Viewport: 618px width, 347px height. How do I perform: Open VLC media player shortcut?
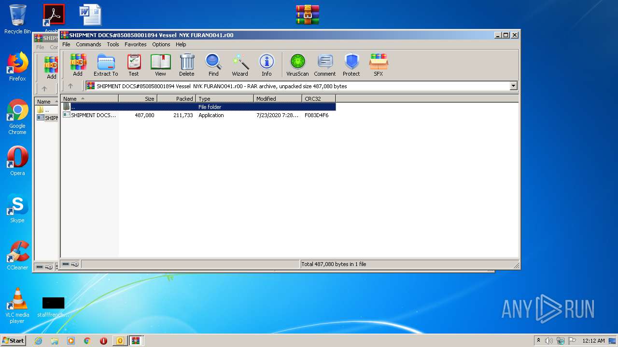click(17, 306)
